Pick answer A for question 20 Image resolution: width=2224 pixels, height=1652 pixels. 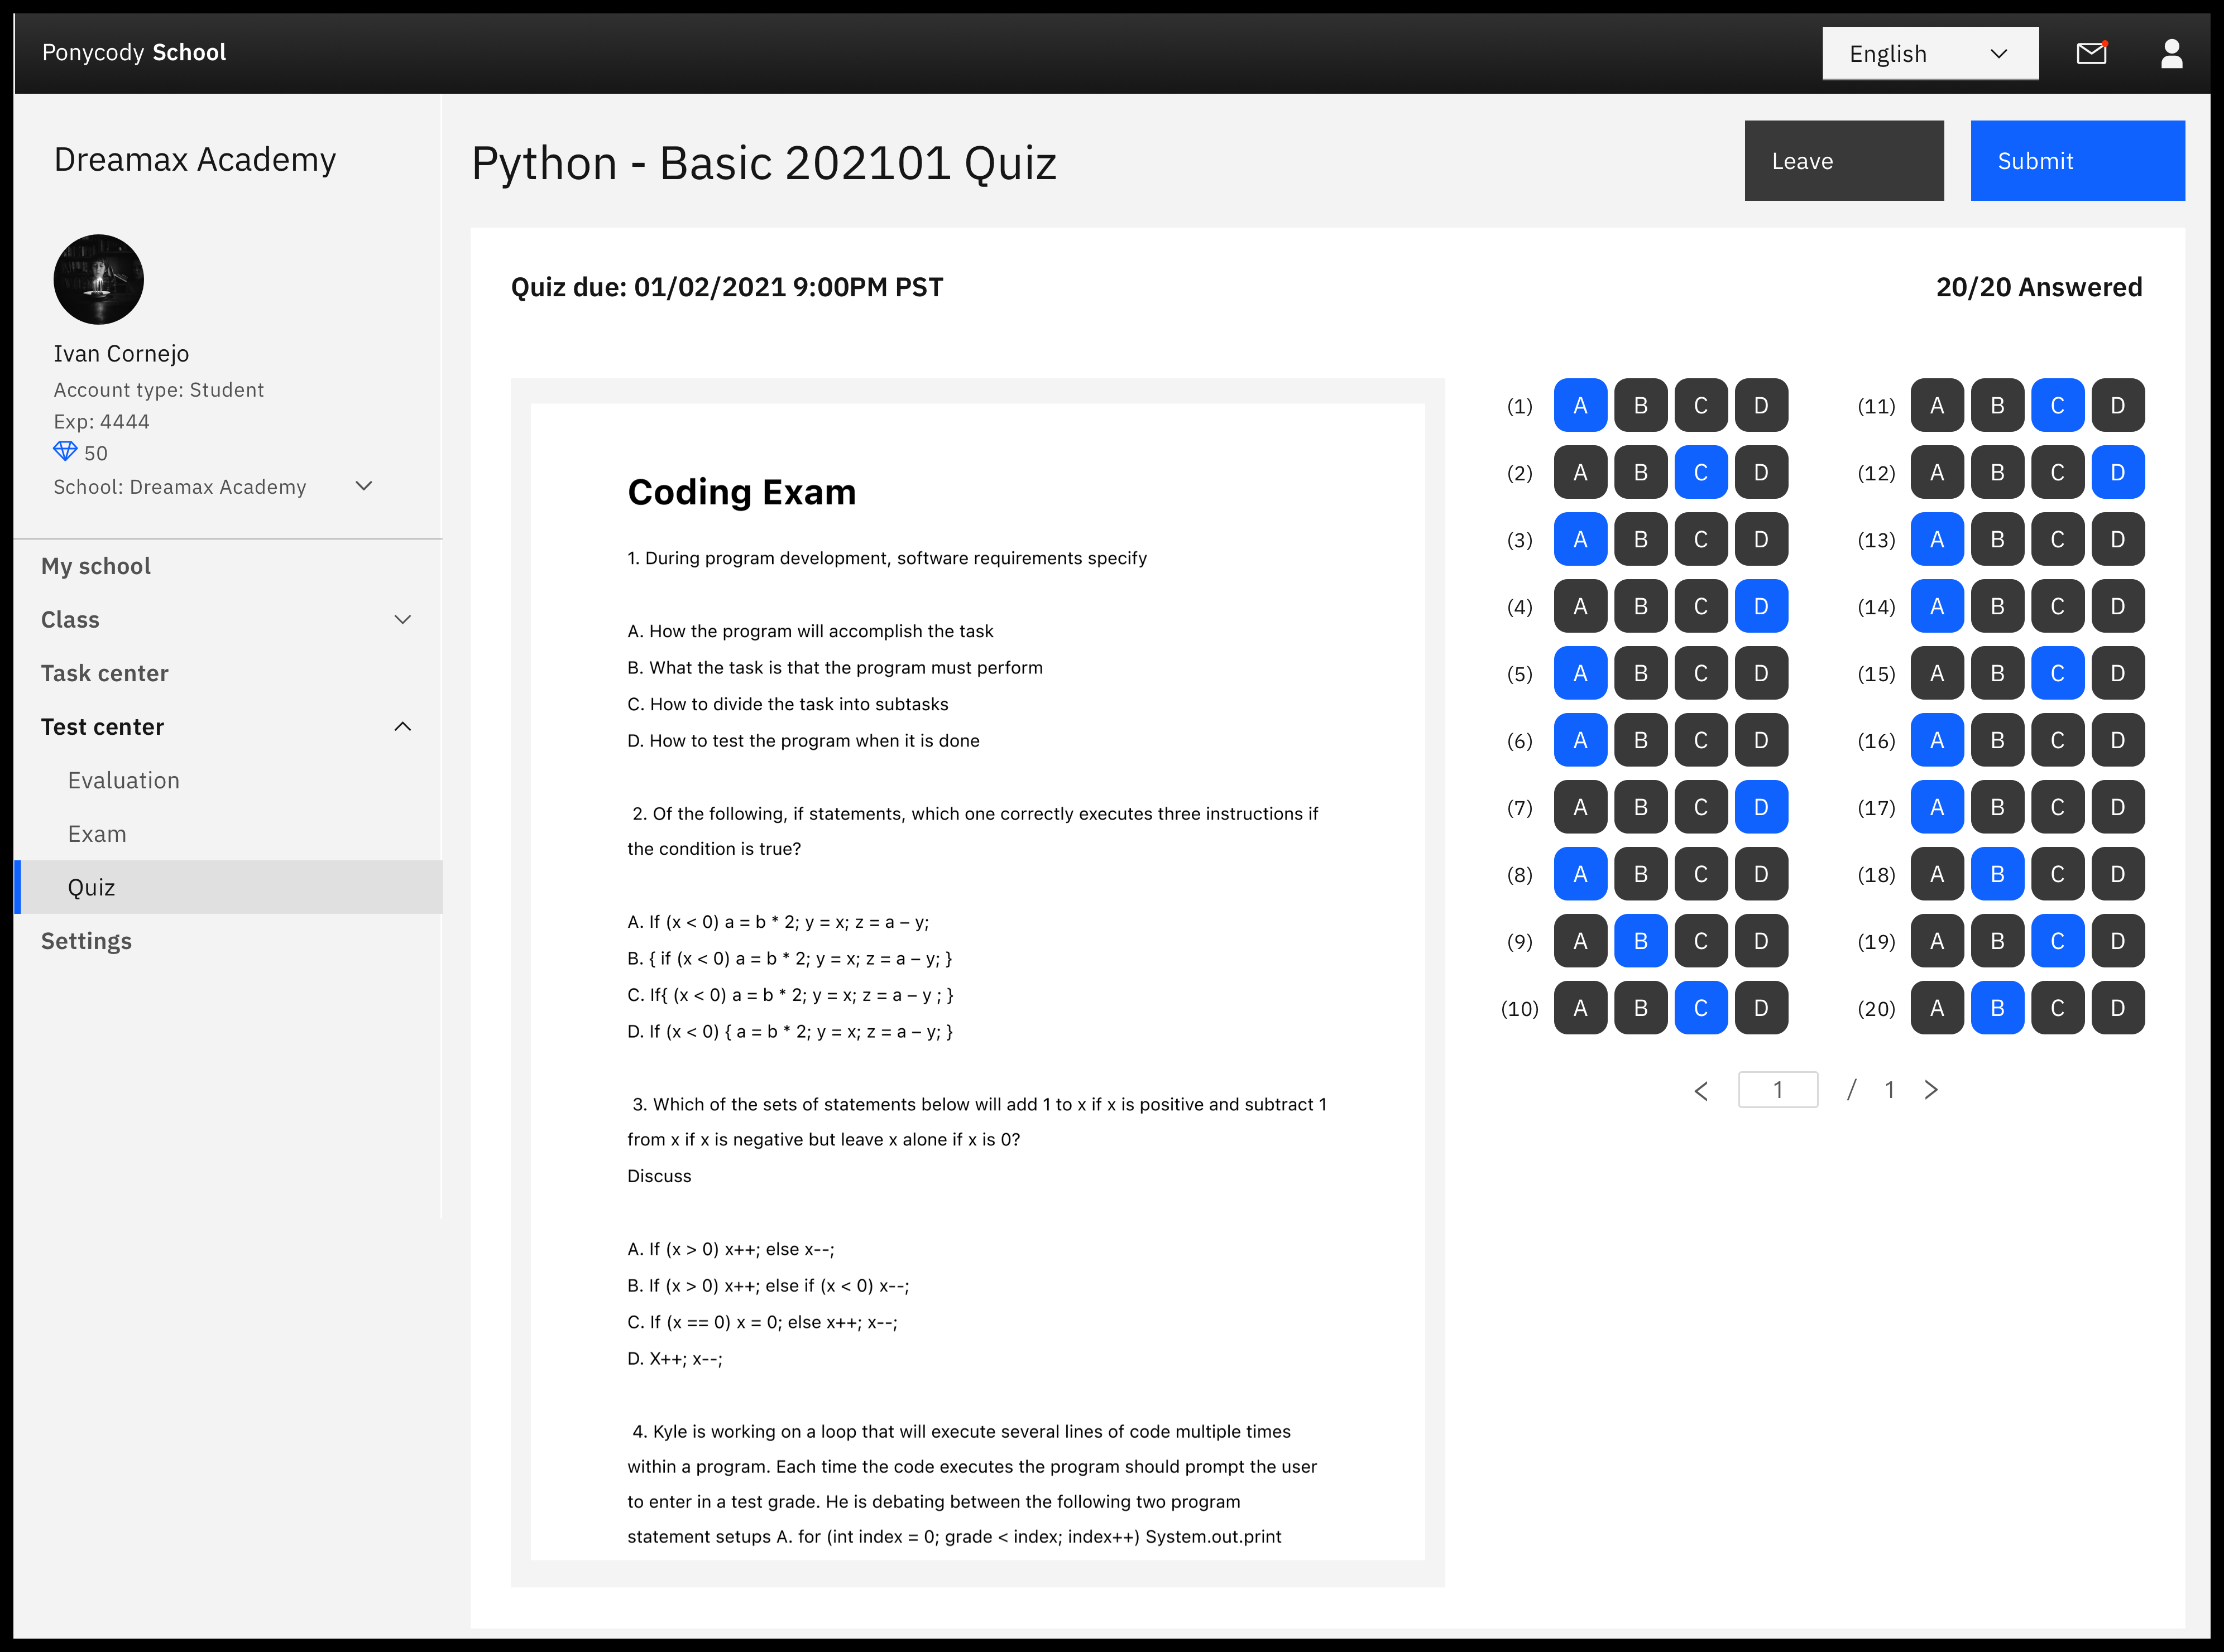coord(1937,1008)
